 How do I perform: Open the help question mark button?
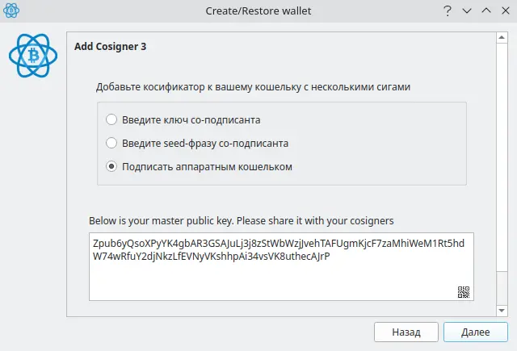point(448,10)
